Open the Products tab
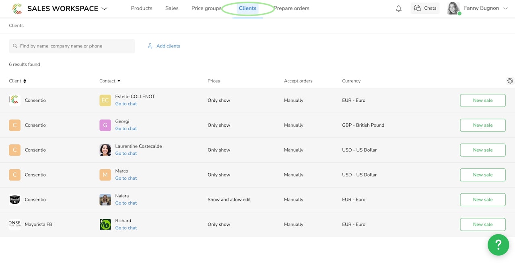Screen dimensions: 515x279 pyautogui.click(x=142, y=8)
